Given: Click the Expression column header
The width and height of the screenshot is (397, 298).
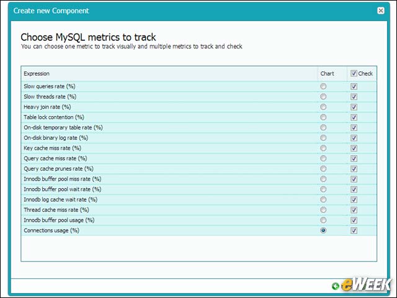Looking at the screenshot, I should tap(169, 74).
